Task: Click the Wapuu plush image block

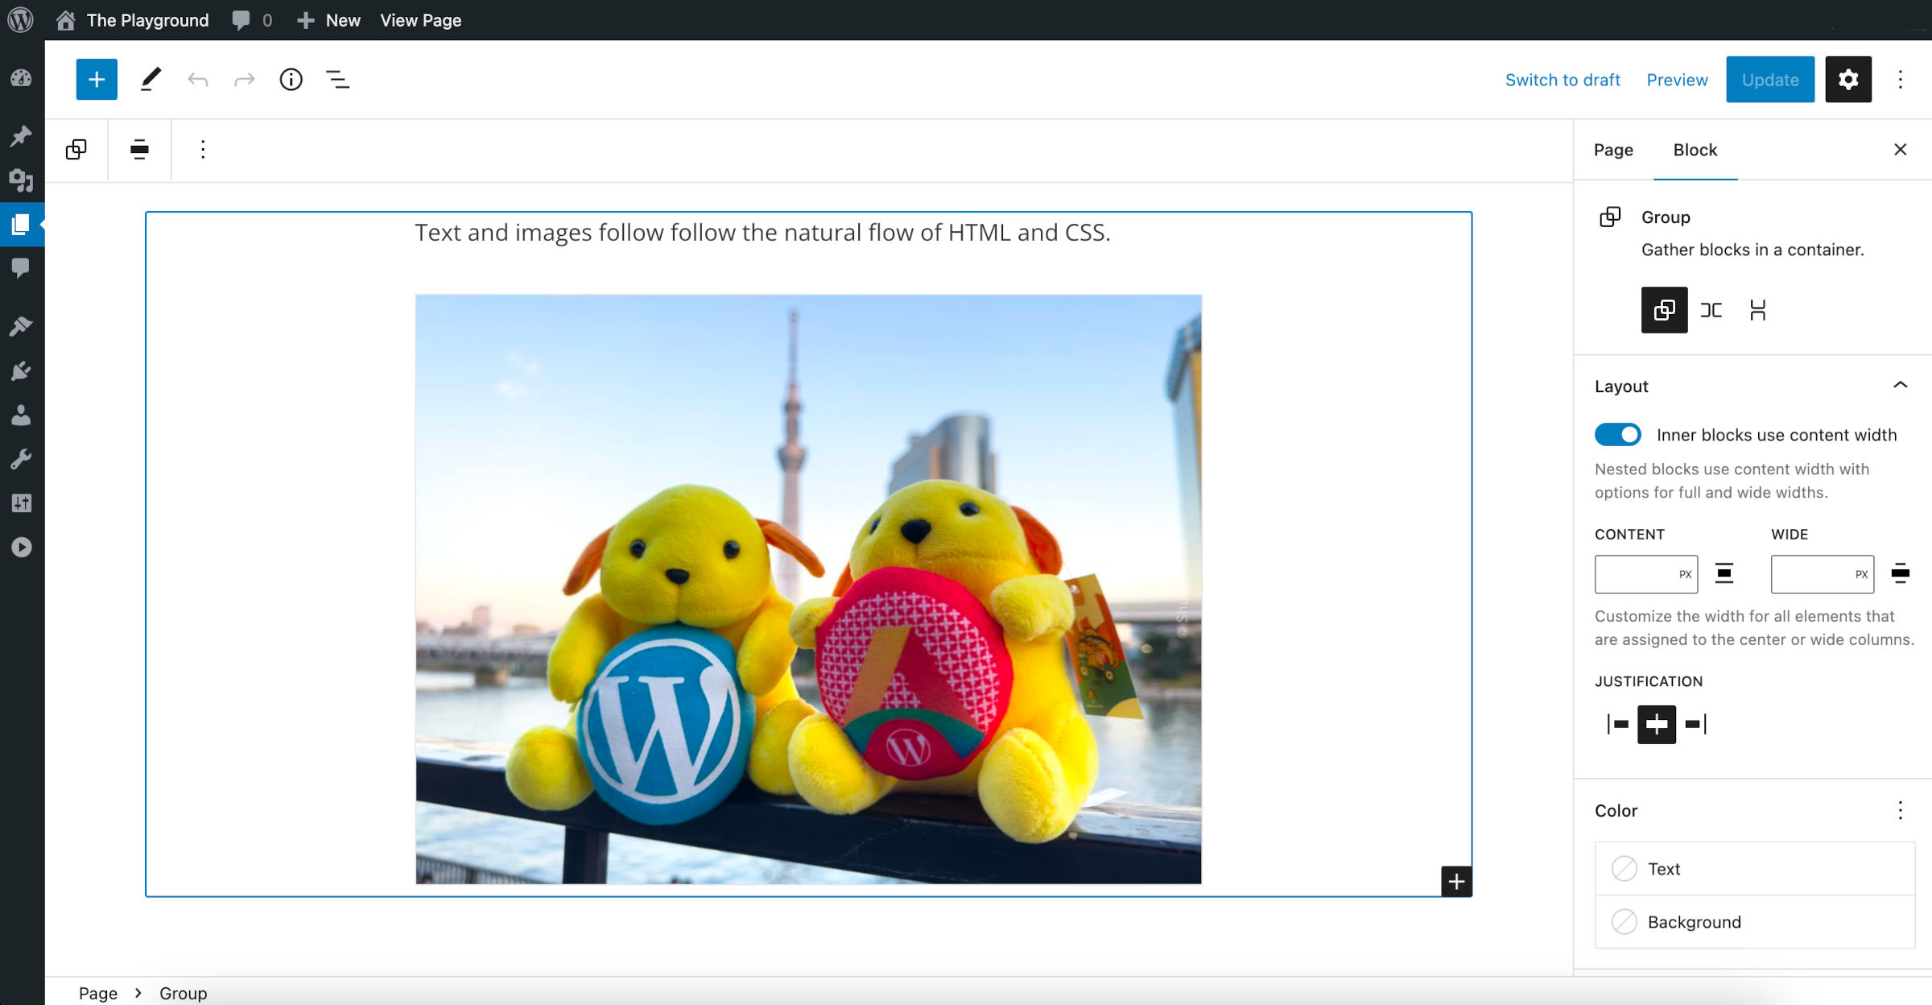Action: pos(808,589)
